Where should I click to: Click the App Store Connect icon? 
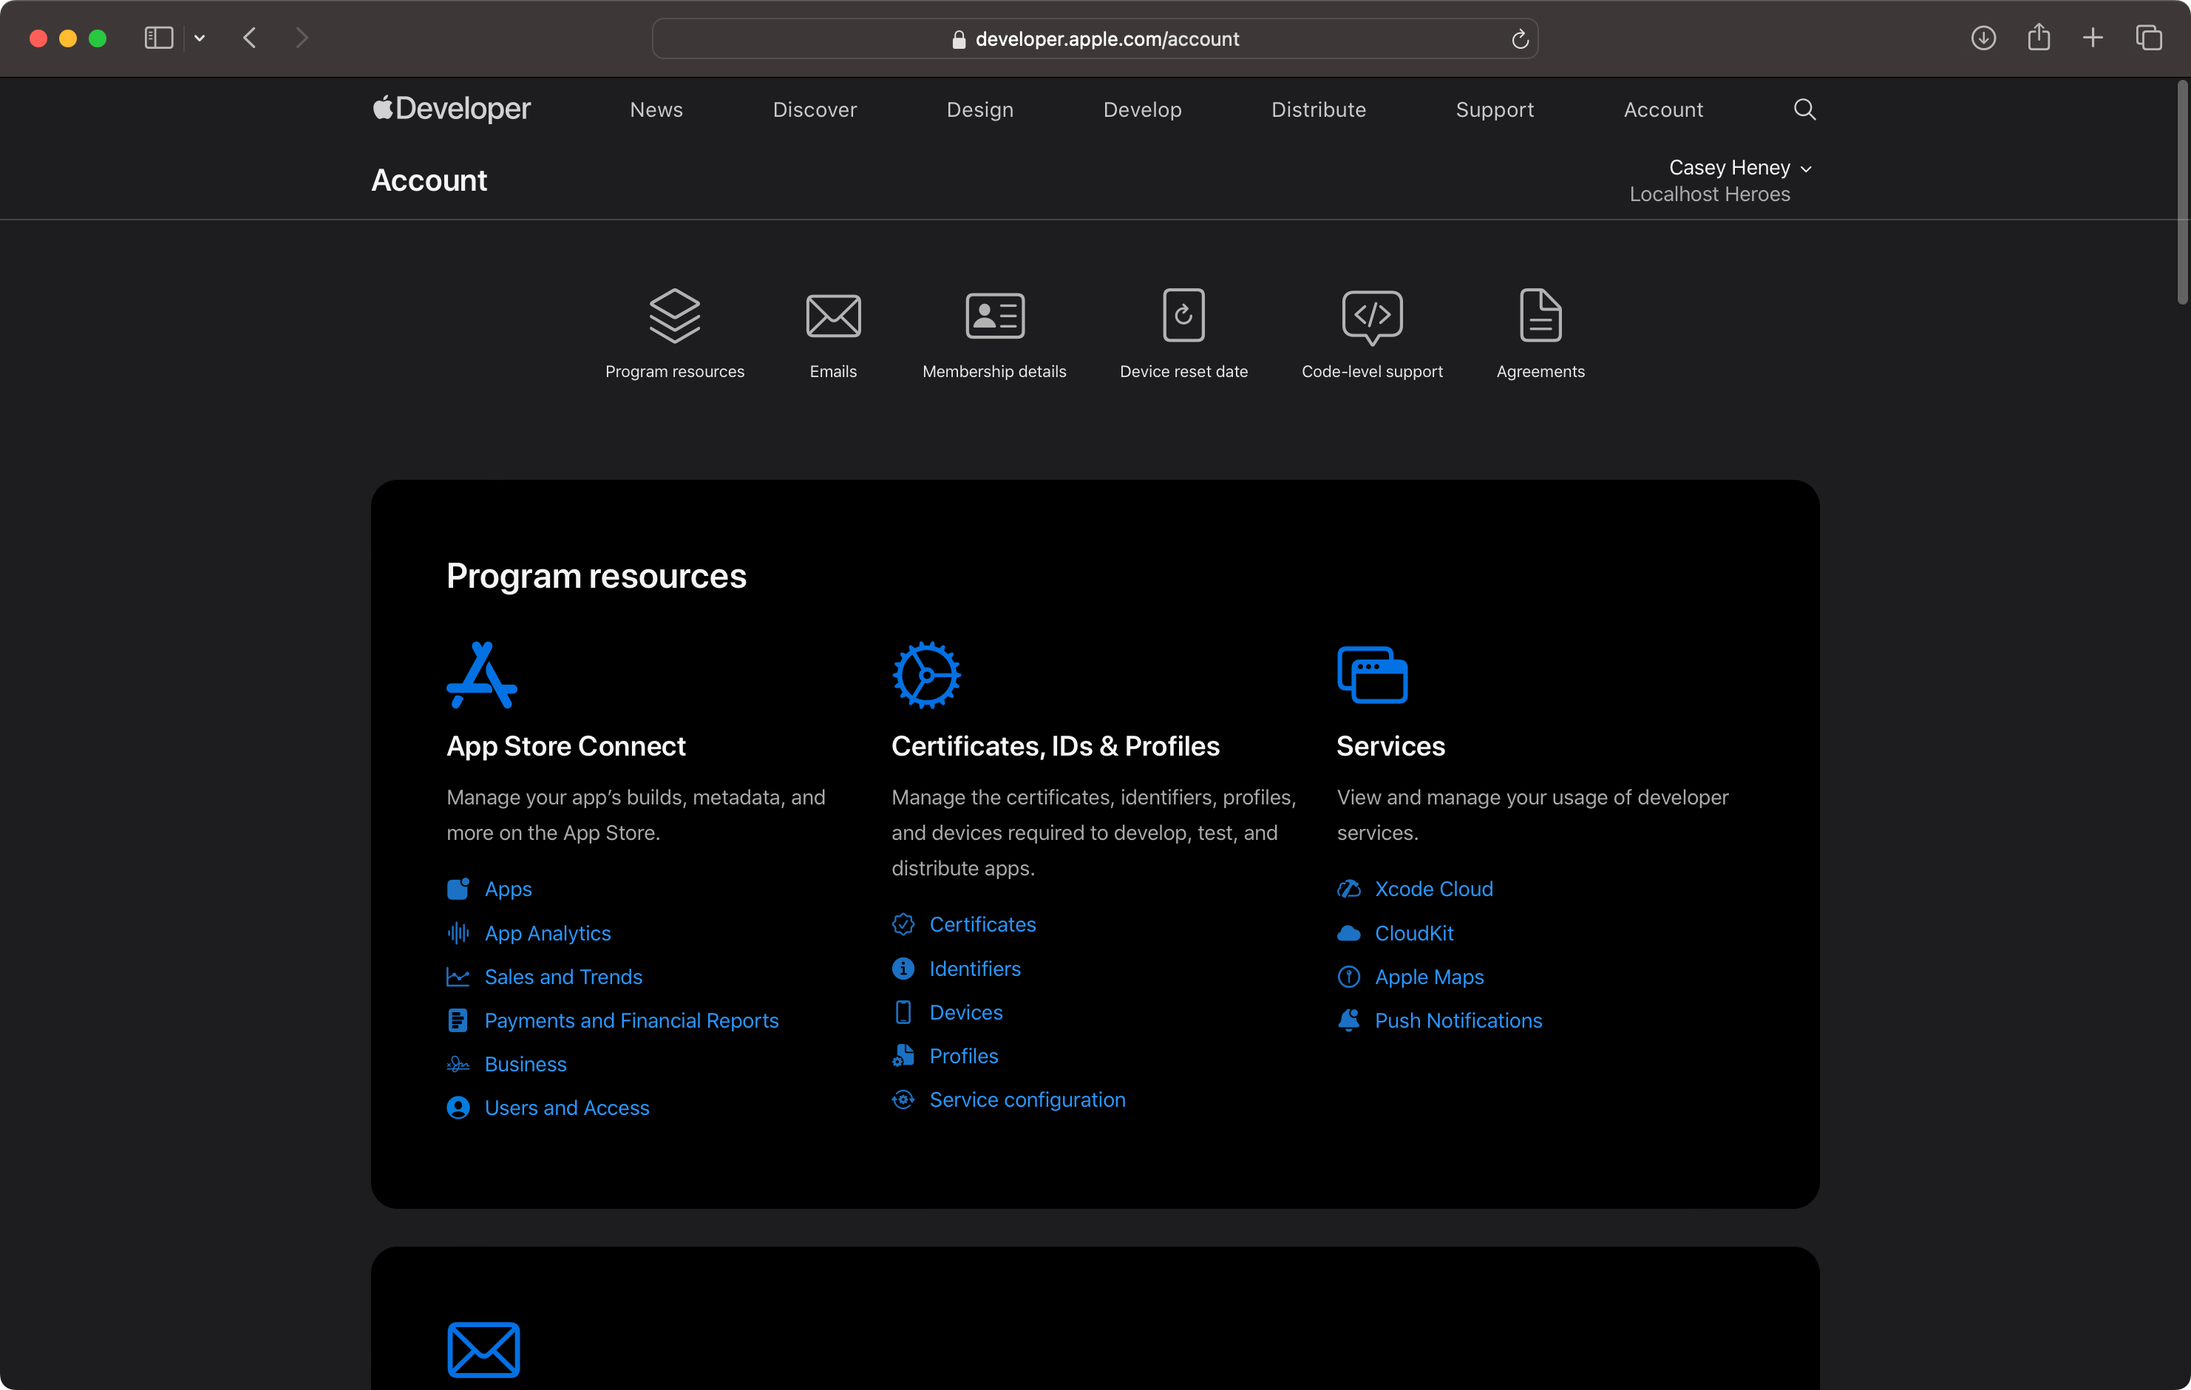tap(480, 673)
